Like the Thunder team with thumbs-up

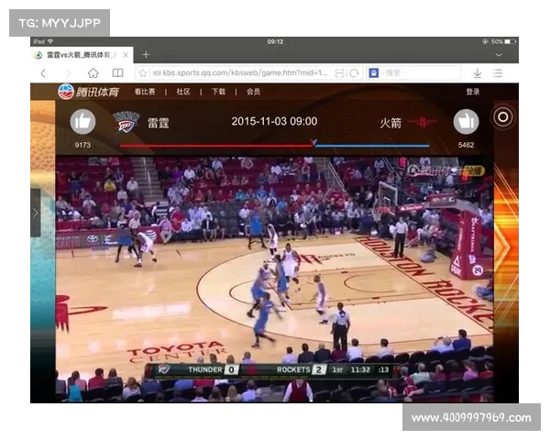pyautogui.click(x=82, y=122)
